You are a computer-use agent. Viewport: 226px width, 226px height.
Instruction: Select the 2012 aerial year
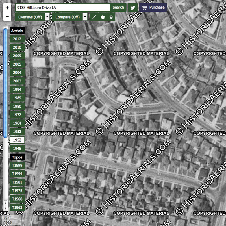coord(17,39)
